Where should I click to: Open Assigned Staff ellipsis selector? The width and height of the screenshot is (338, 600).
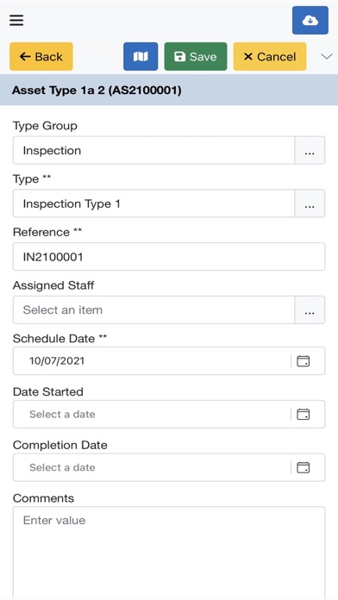click(310, 310)
